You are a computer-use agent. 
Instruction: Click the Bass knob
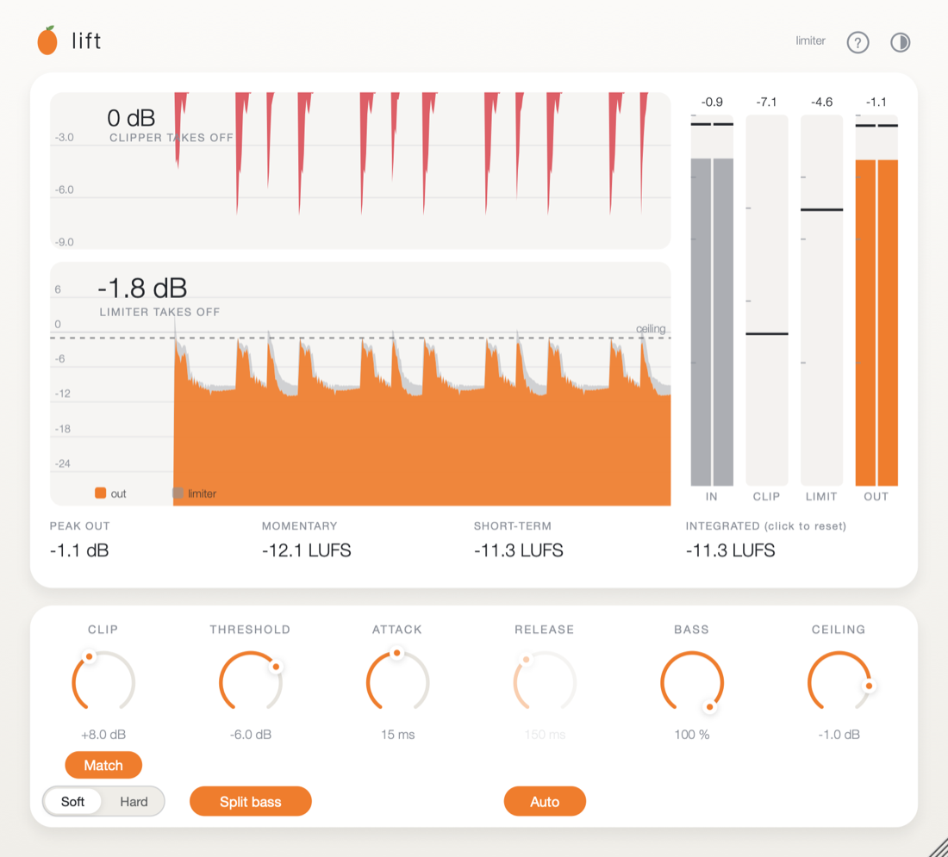point(692,682)
